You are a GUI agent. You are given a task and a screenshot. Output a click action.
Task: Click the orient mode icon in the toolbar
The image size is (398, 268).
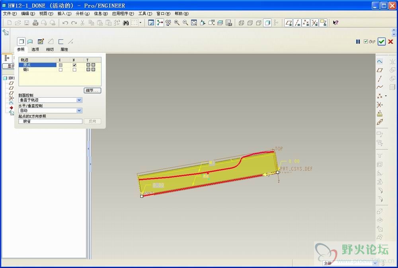pos(168,23)
